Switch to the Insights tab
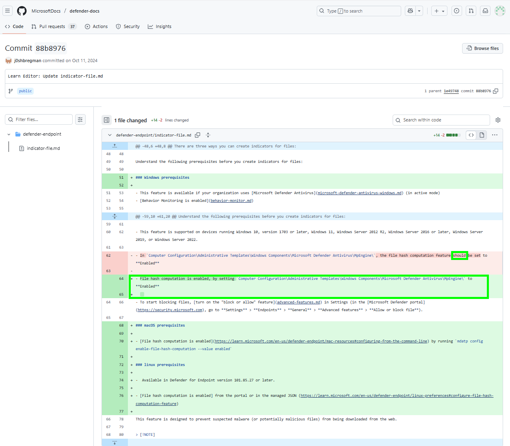The height and width of the screenshot is (446, 510). tap(160, 26)
